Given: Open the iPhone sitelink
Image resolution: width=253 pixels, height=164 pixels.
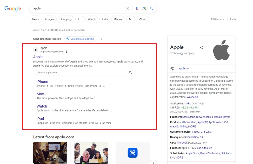Looking at the screenshot, I should point(42,82).
